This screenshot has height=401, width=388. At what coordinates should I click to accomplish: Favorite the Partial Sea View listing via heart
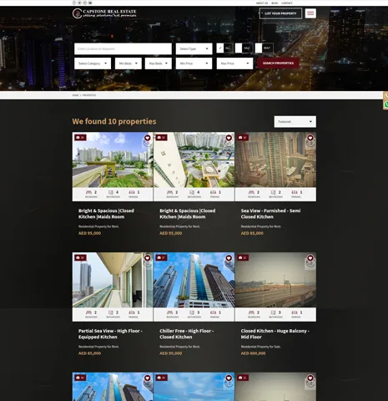tap(148, 258)
